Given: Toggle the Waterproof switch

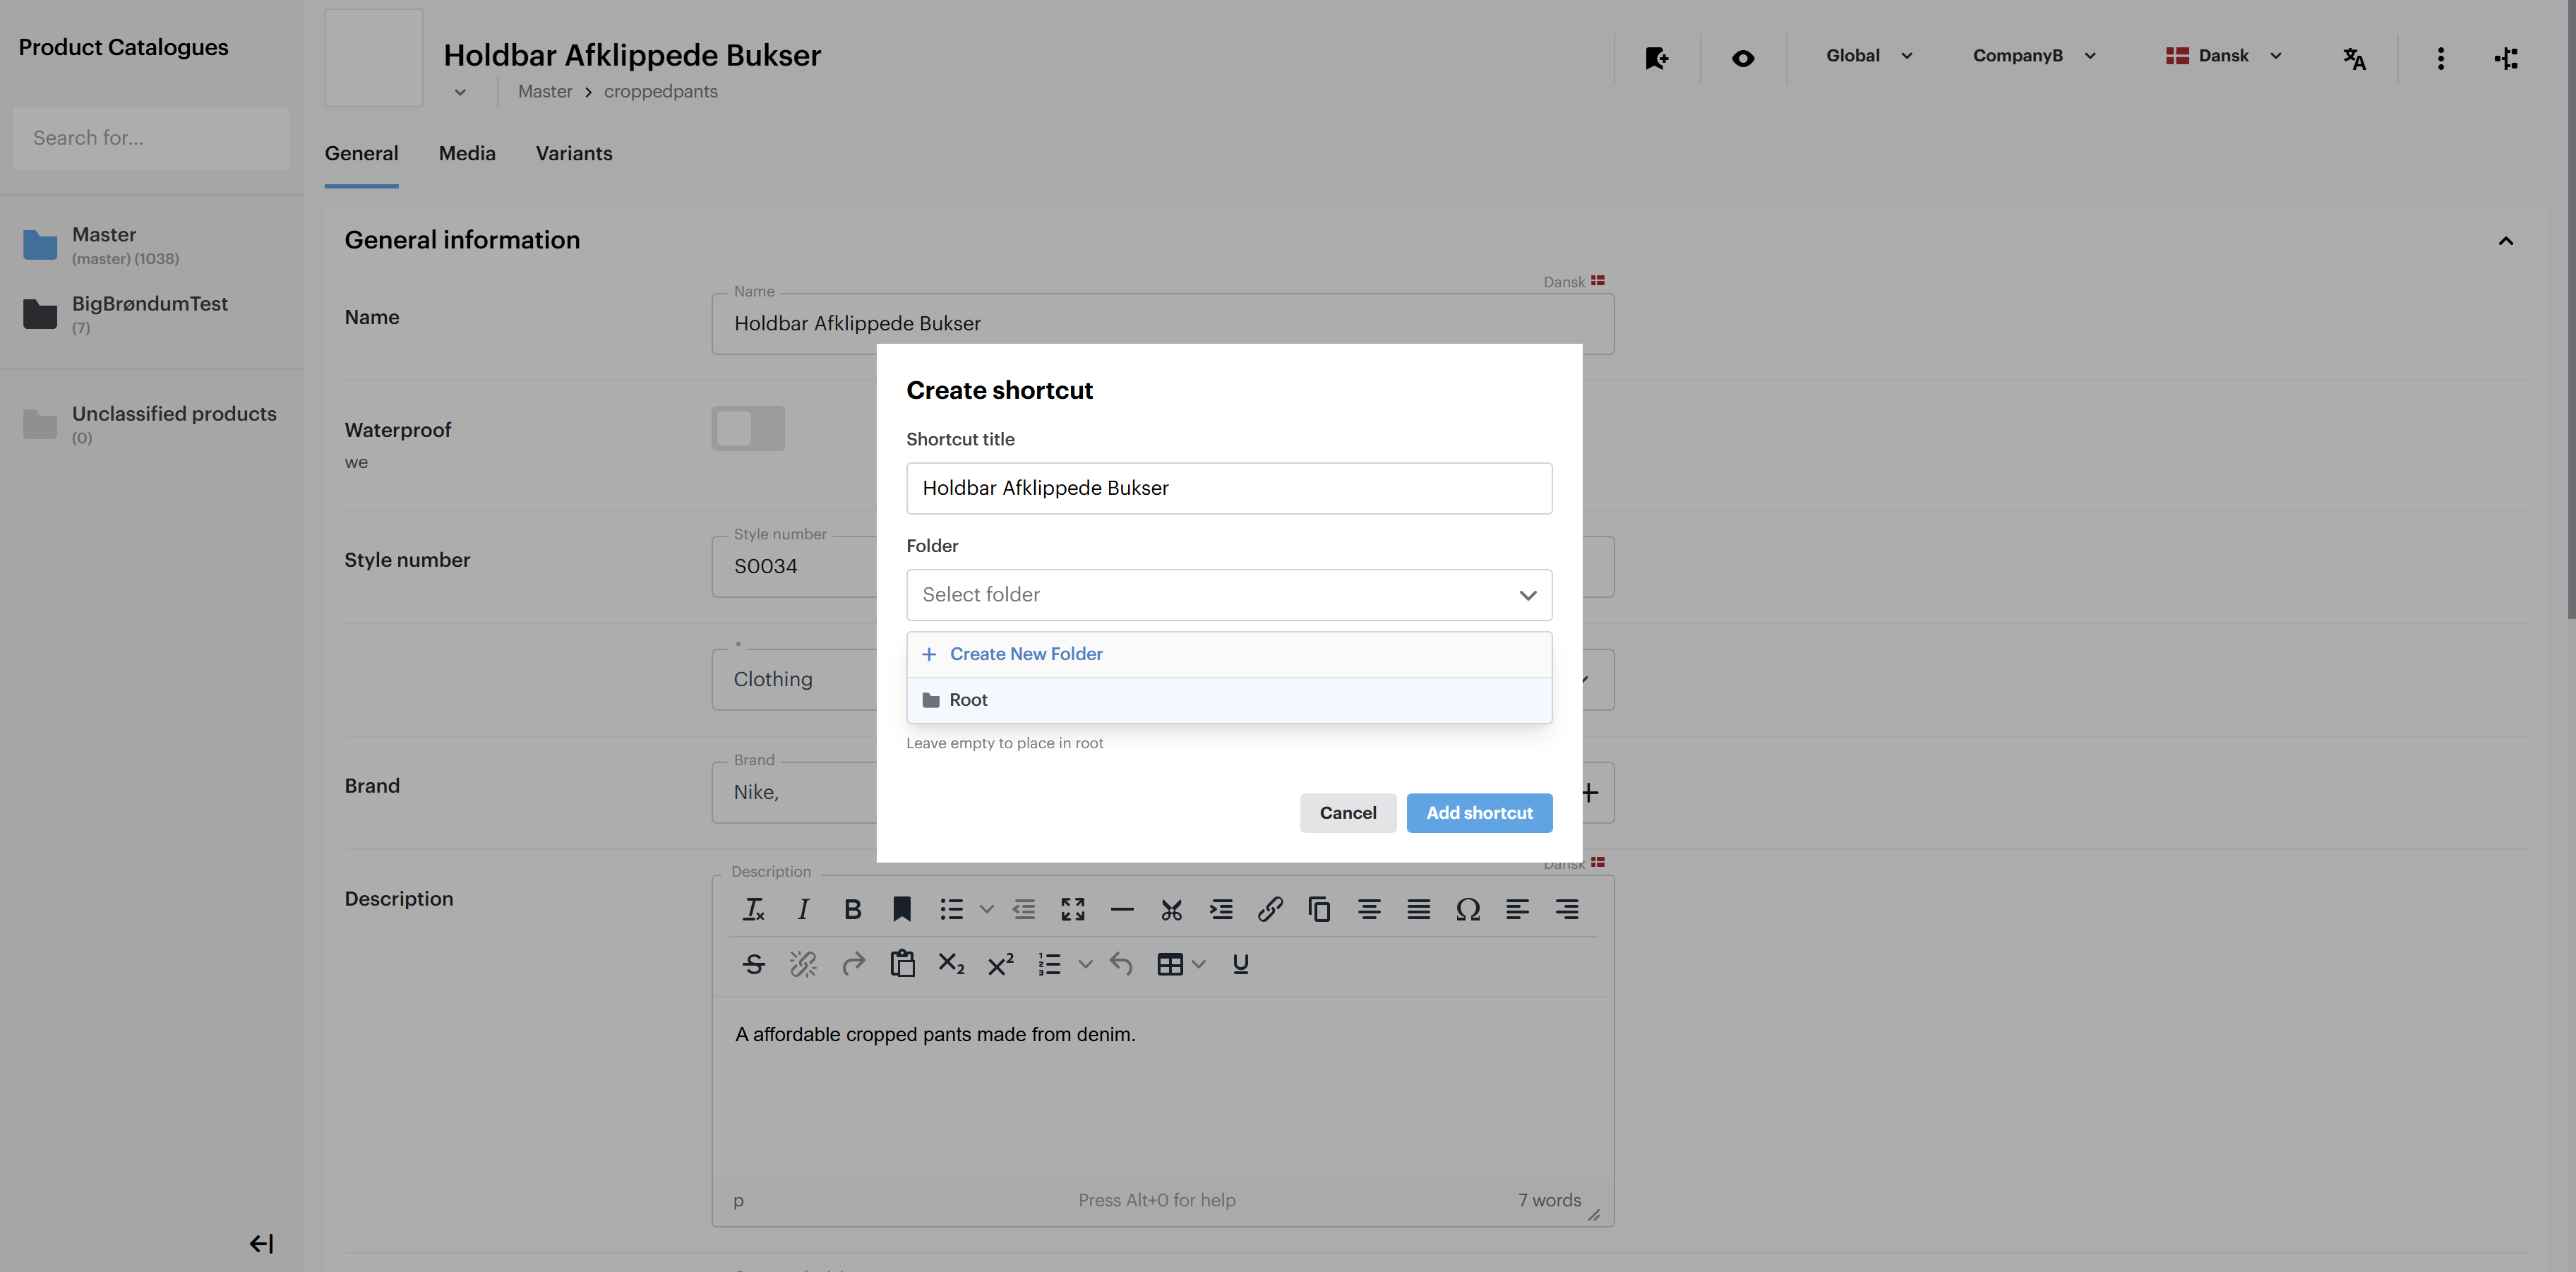Looking at the screenshot, I should point(748,429).
